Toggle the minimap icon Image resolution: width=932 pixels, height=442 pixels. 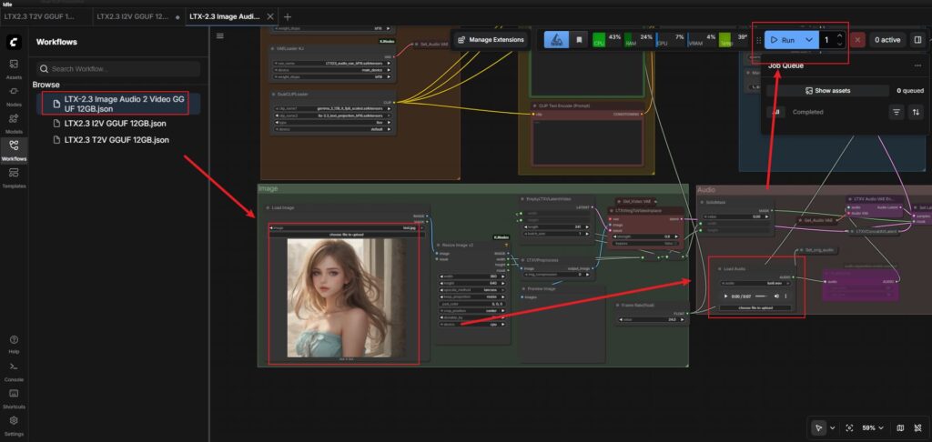[x=900, y=427]
